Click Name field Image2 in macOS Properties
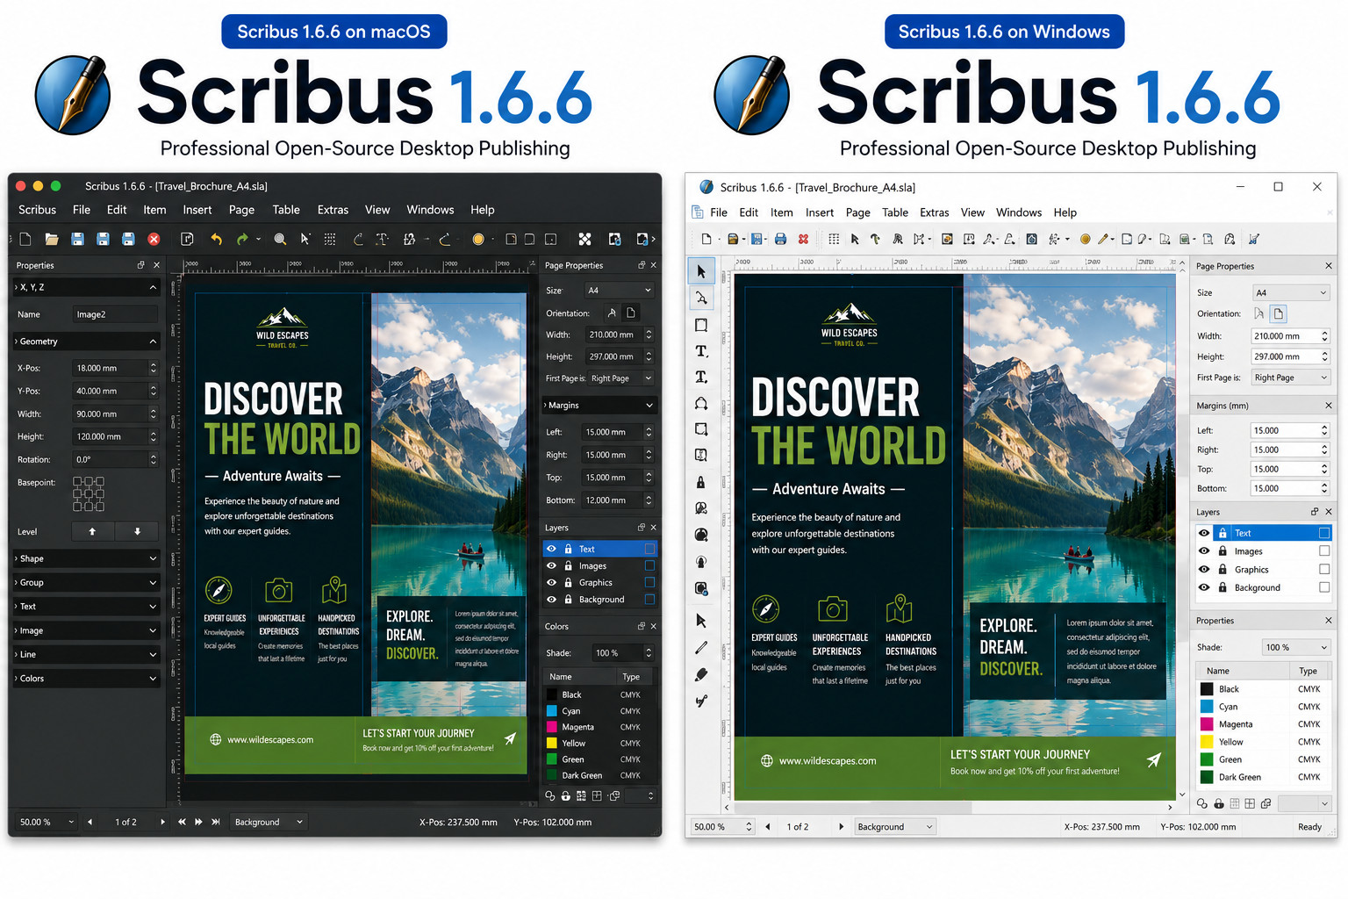Screen dimensions: 1348x899 pyautogui.click(x=115, y=314)
